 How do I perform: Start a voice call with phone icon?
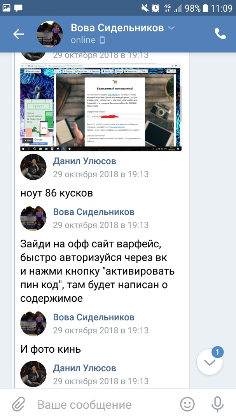coord(220,34)
